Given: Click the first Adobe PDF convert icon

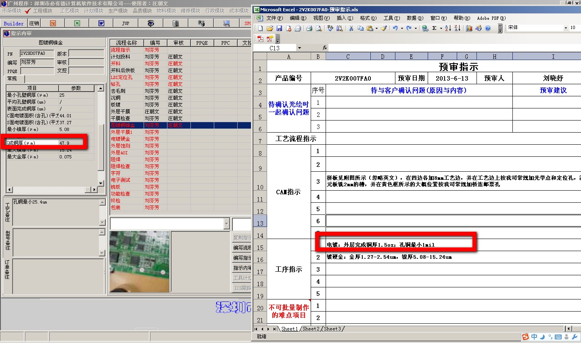Looking at the screenshot, I should 260,39.
